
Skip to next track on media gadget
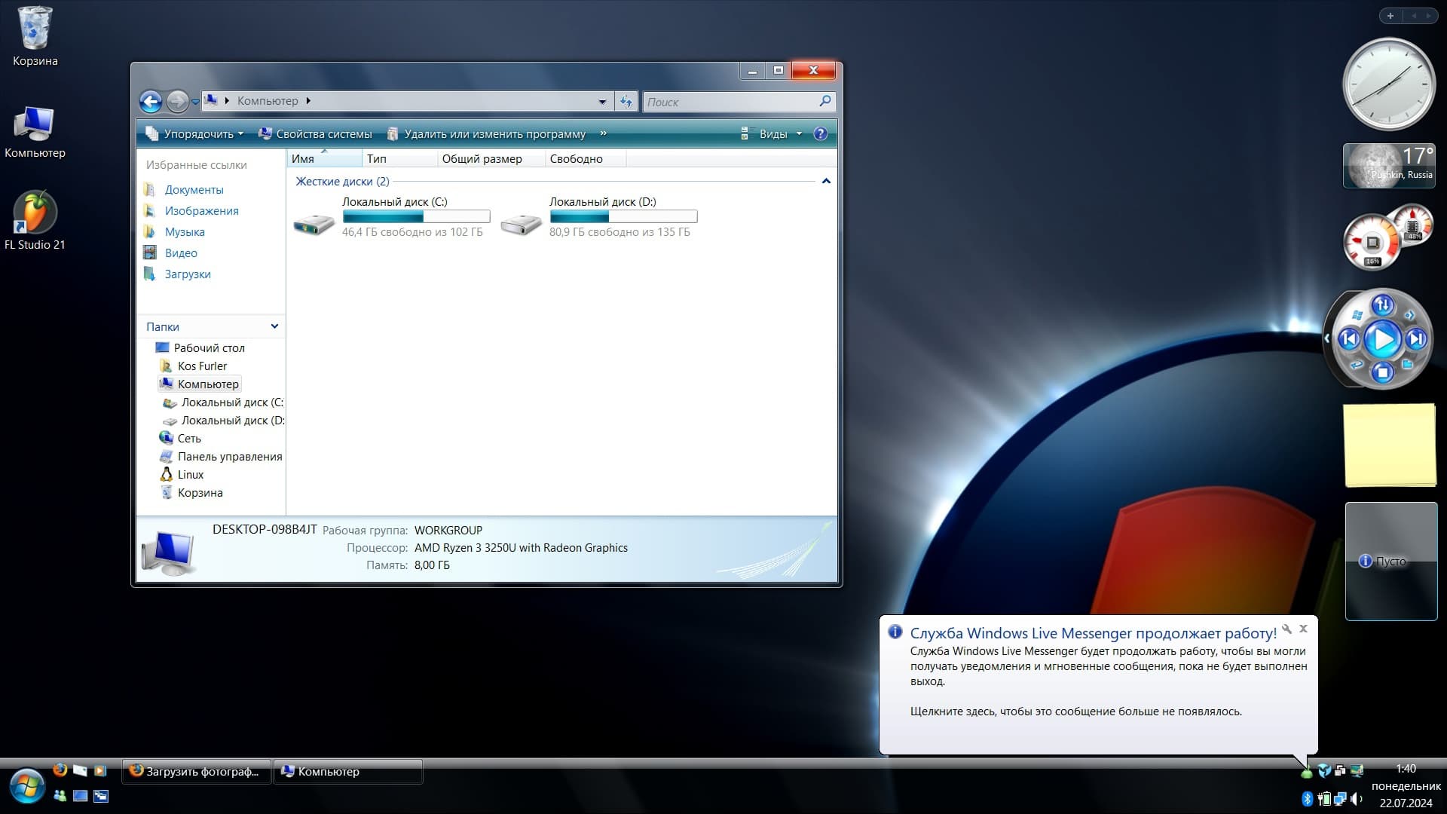click(x=1417, y=339)
